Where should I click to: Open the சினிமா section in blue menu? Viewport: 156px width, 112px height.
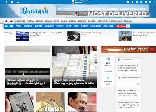click(x=18, y=26)
